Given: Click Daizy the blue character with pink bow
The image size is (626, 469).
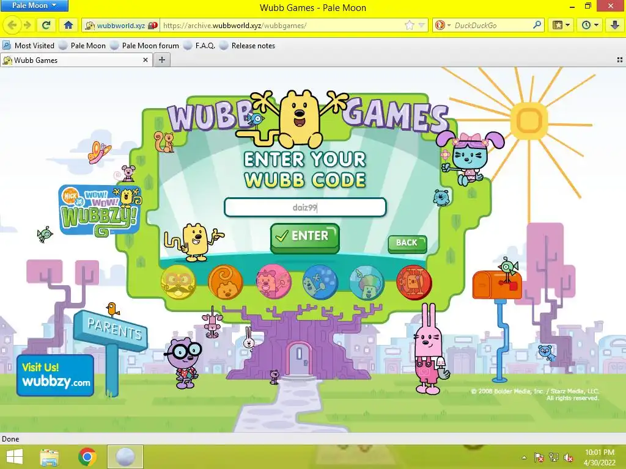Looking at the screenshot, I should click(470, 158).
